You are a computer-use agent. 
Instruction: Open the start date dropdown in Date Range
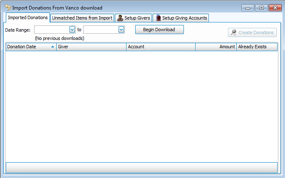tap(72, 30)
